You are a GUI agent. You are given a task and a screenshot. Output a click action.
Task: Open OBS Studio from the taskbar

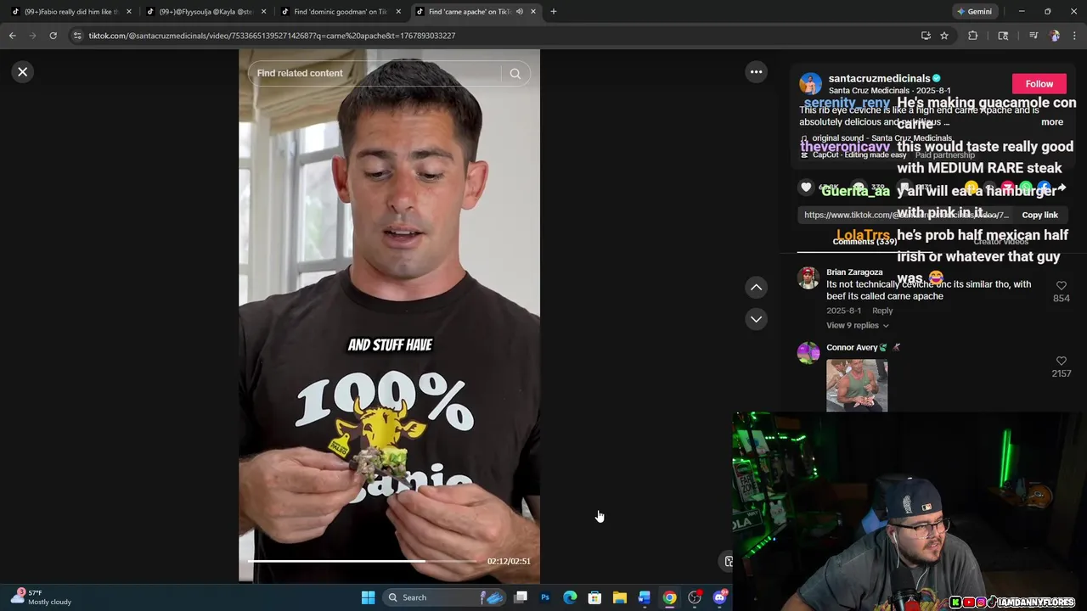[695, 597]
